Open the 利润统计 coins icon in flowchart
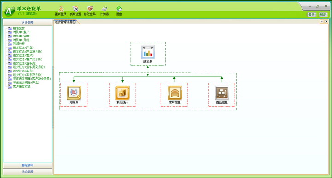 [x=122, y=93]
